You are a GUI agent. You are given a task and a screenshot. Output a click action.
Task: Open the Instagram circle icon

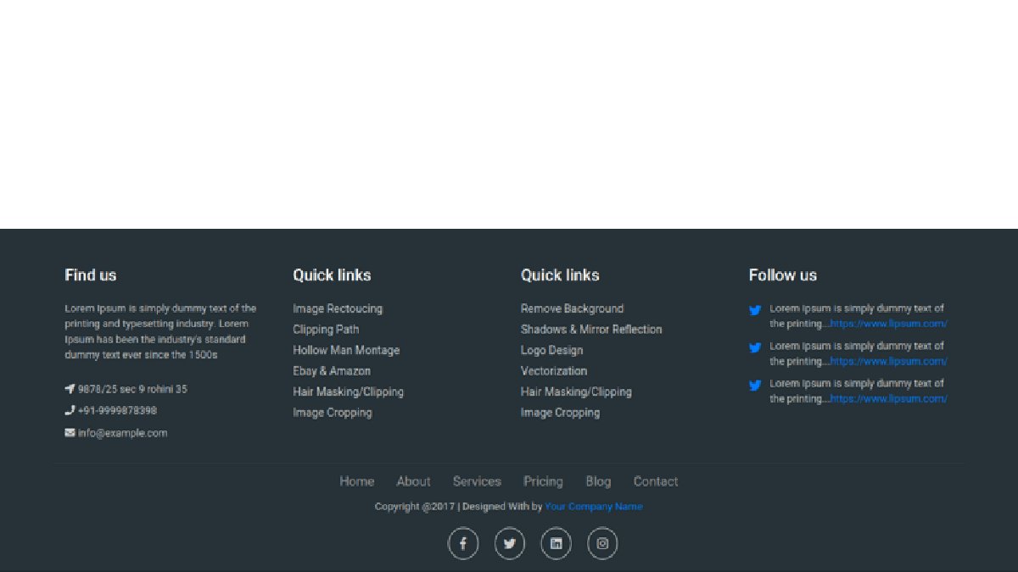pos(602,544)
